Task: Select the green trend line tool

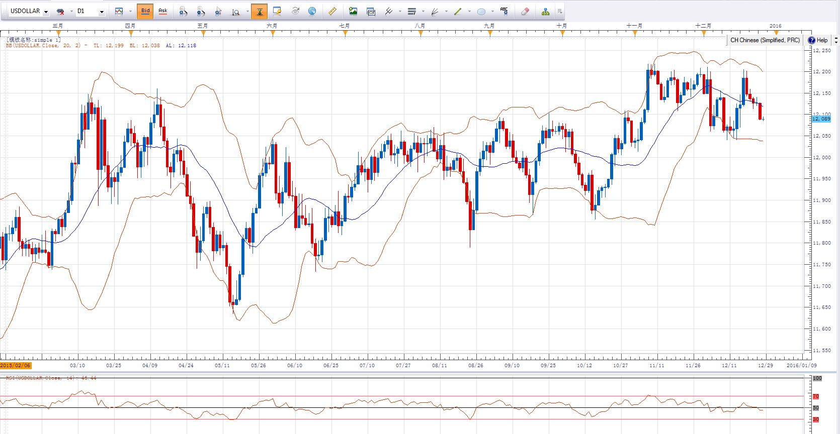Action: pos(458,11)
